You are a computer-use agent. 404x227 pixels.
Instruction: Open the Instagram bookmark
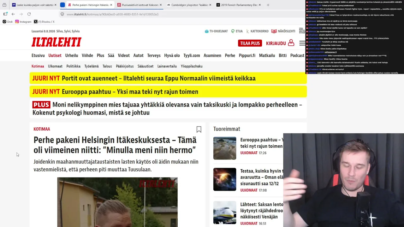[x=23, y=22]
